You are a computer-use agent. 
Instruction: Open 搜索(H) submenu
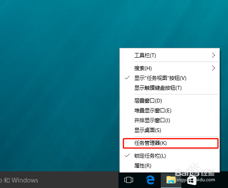[169, 68]
